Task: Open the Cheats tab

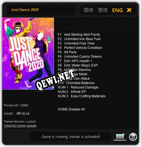Action: point(92,22)
